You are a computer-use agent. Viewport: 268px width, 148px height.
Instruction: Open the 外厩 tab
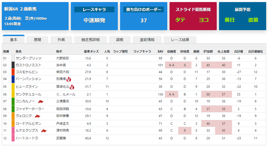click(61, 40)
